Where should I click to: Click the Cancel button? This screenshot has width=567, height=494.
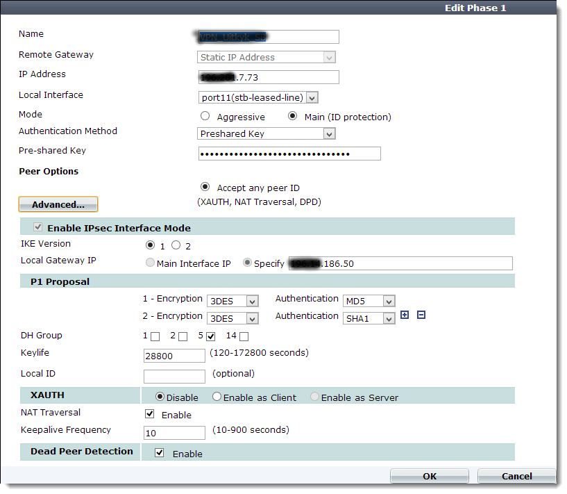[517, 476]
